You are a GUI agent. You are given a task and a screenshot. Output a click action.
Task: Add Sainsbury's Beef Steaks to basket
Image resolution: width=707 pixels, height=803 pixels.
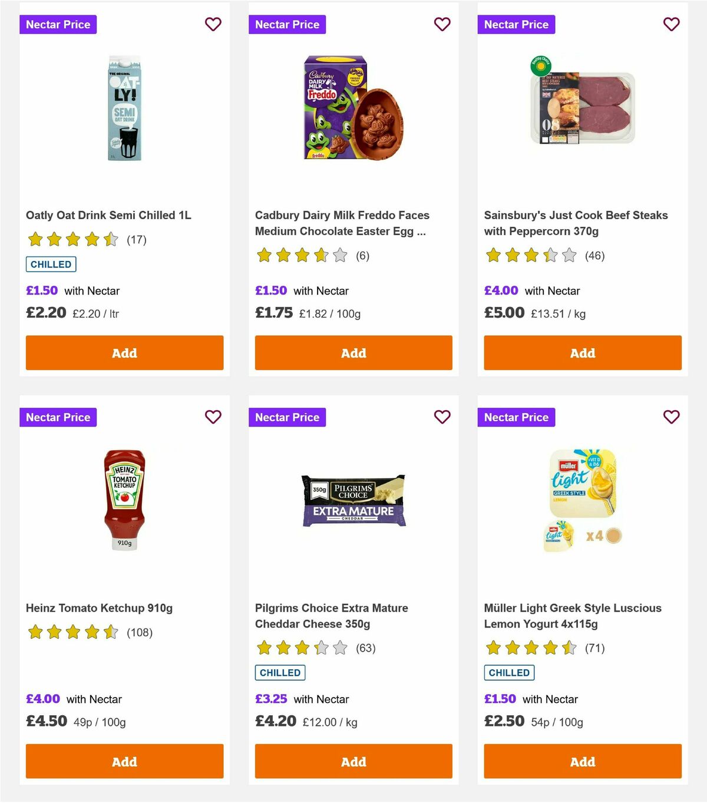582,352
